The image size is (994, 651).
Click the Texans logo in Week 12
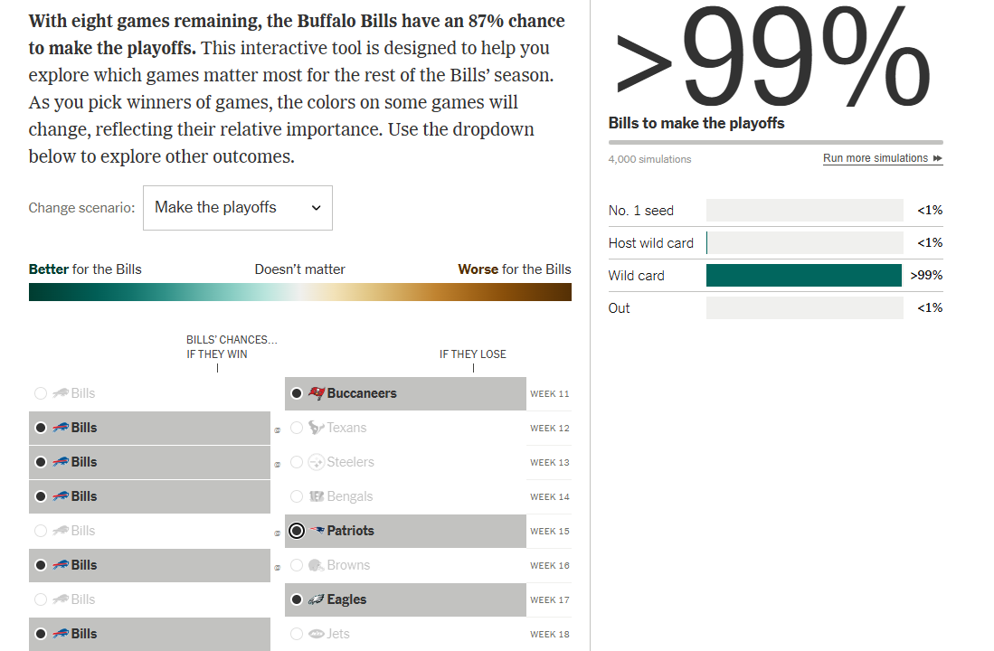[x=316, y=428]
